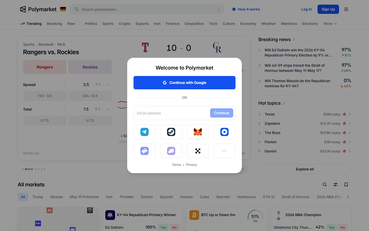369x231 pixels.
Task: Pick the COL +3.5 spread option
Action: (90, 96)
